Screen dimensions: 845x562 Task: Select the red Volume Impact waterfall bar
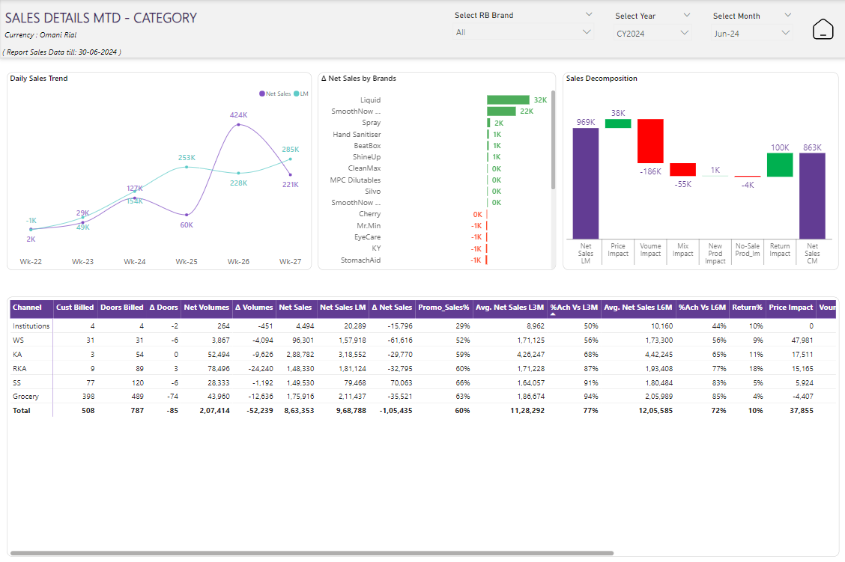650,141
